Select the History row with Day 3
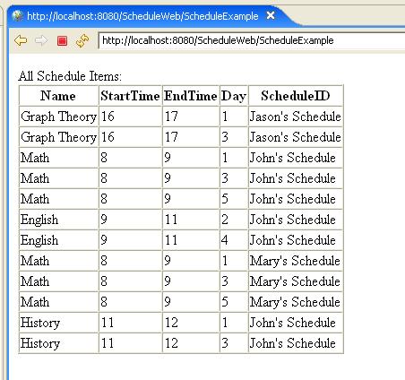This screenshot has height=380, width=405. pyautogui.click(x=181, y=343)
